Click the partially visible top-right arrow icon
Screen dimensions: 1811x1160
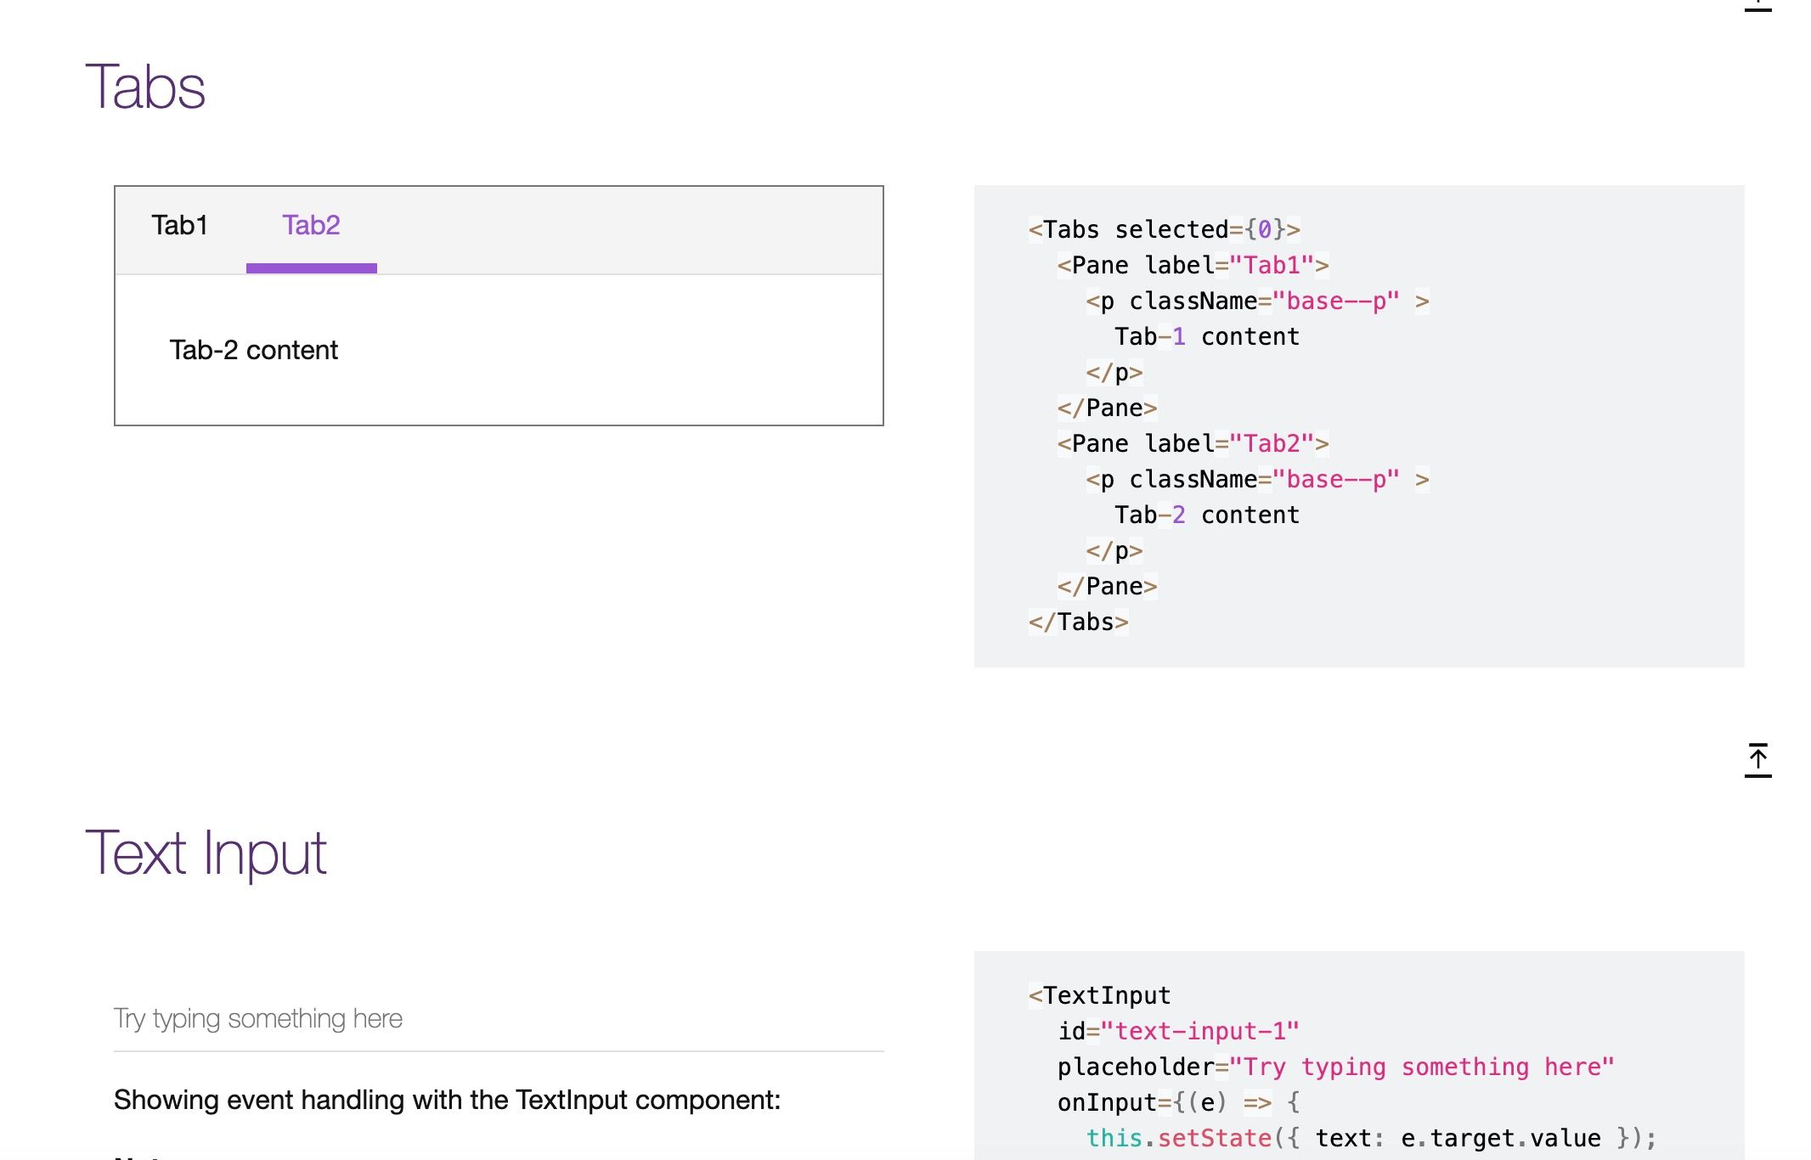point(1757,5)
